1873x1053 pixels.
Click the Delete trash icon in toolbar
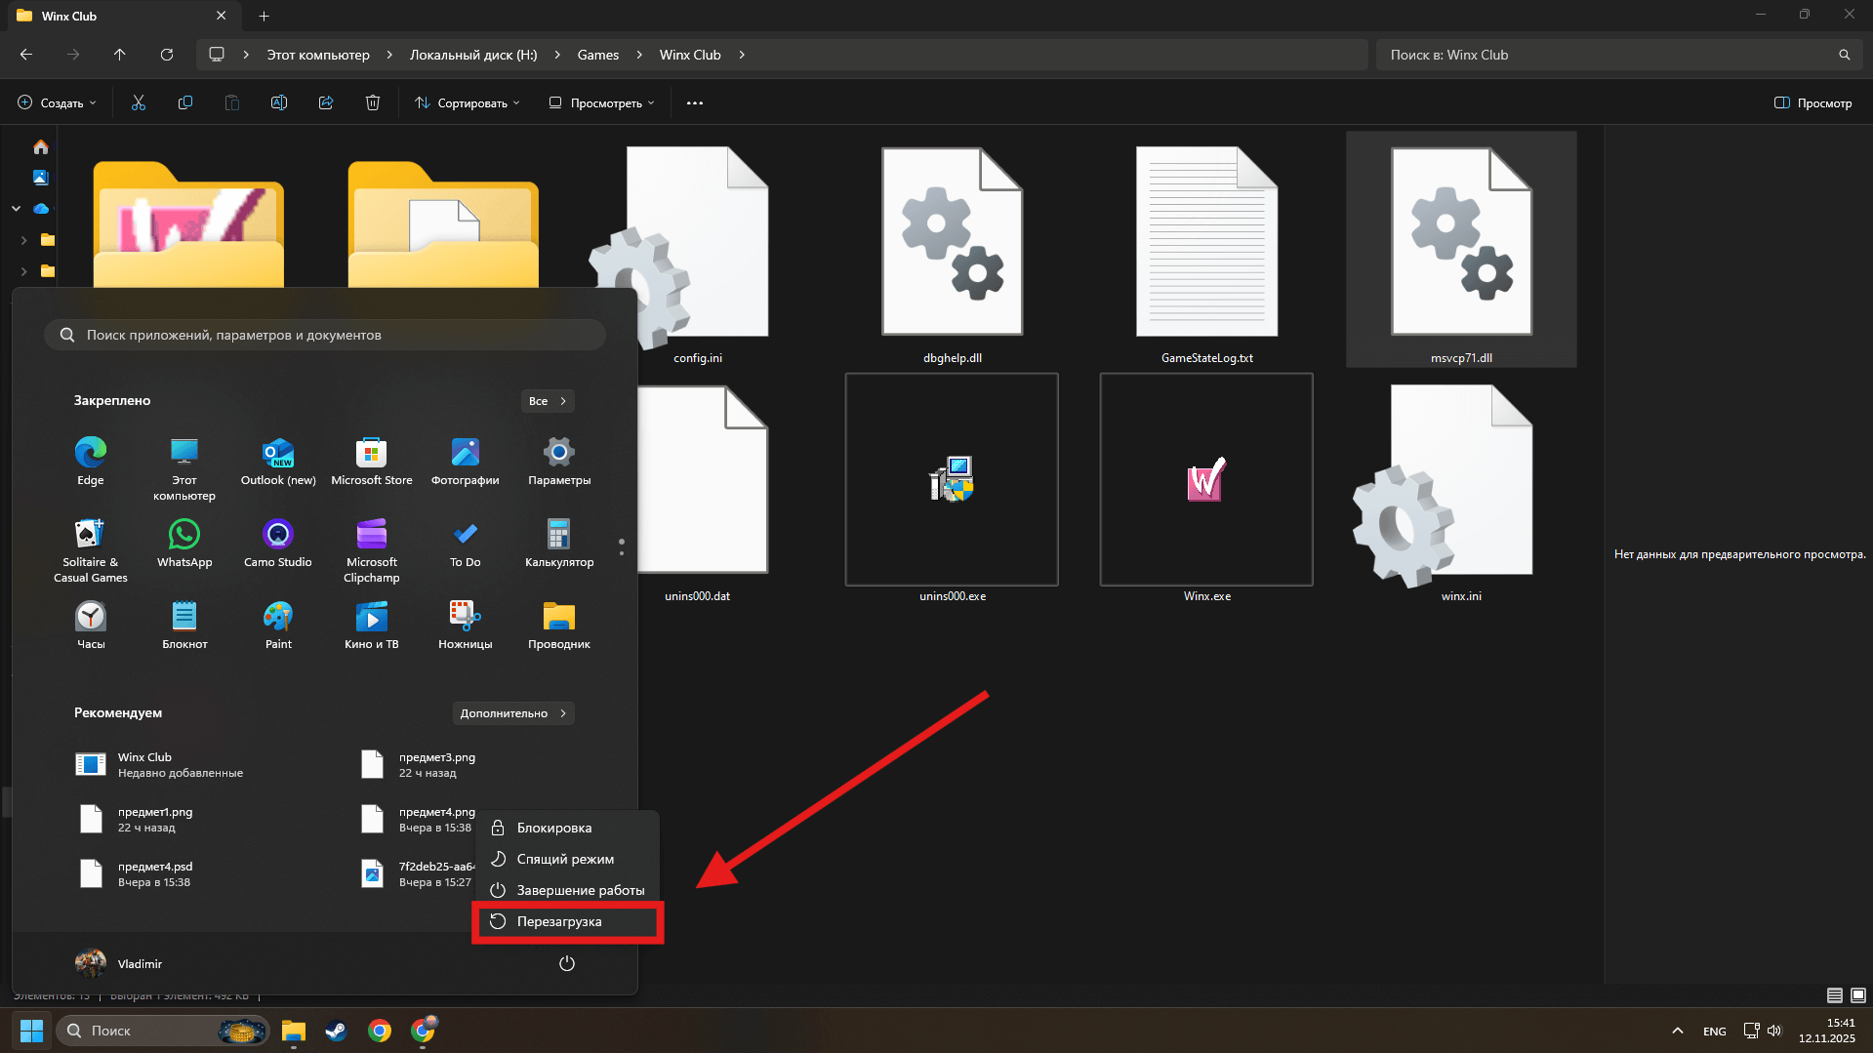tap(372, 102)
